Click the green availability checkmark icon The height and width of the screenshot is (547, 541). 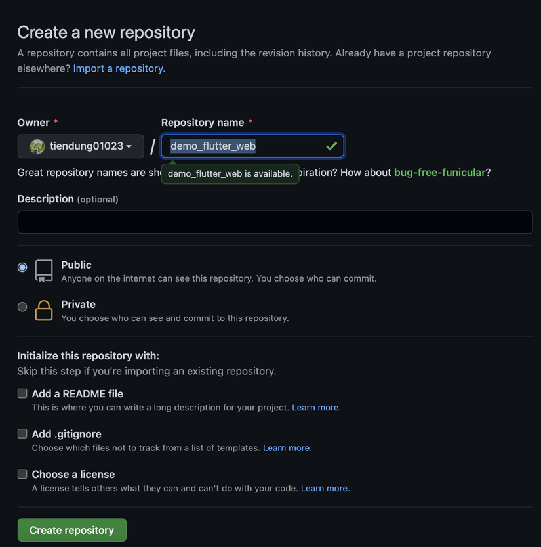[x=331, y=146]
